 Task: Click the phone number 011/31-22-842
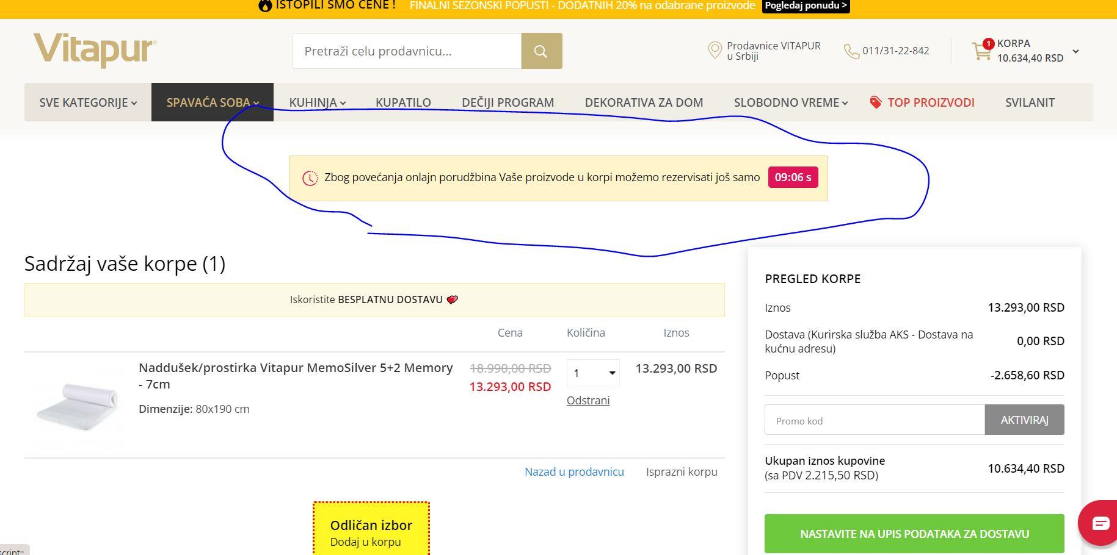pyautogui.click(x=896, y=51)
